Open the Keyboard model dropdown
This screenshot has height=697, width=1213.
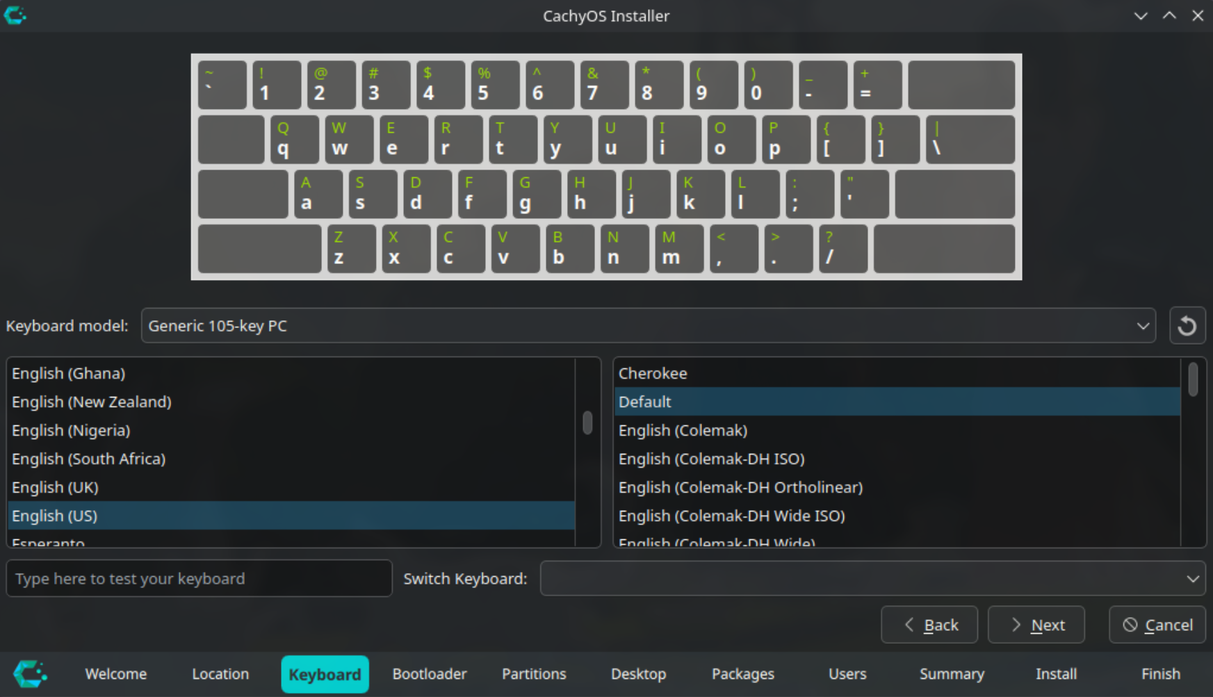[x=648, y=326]
